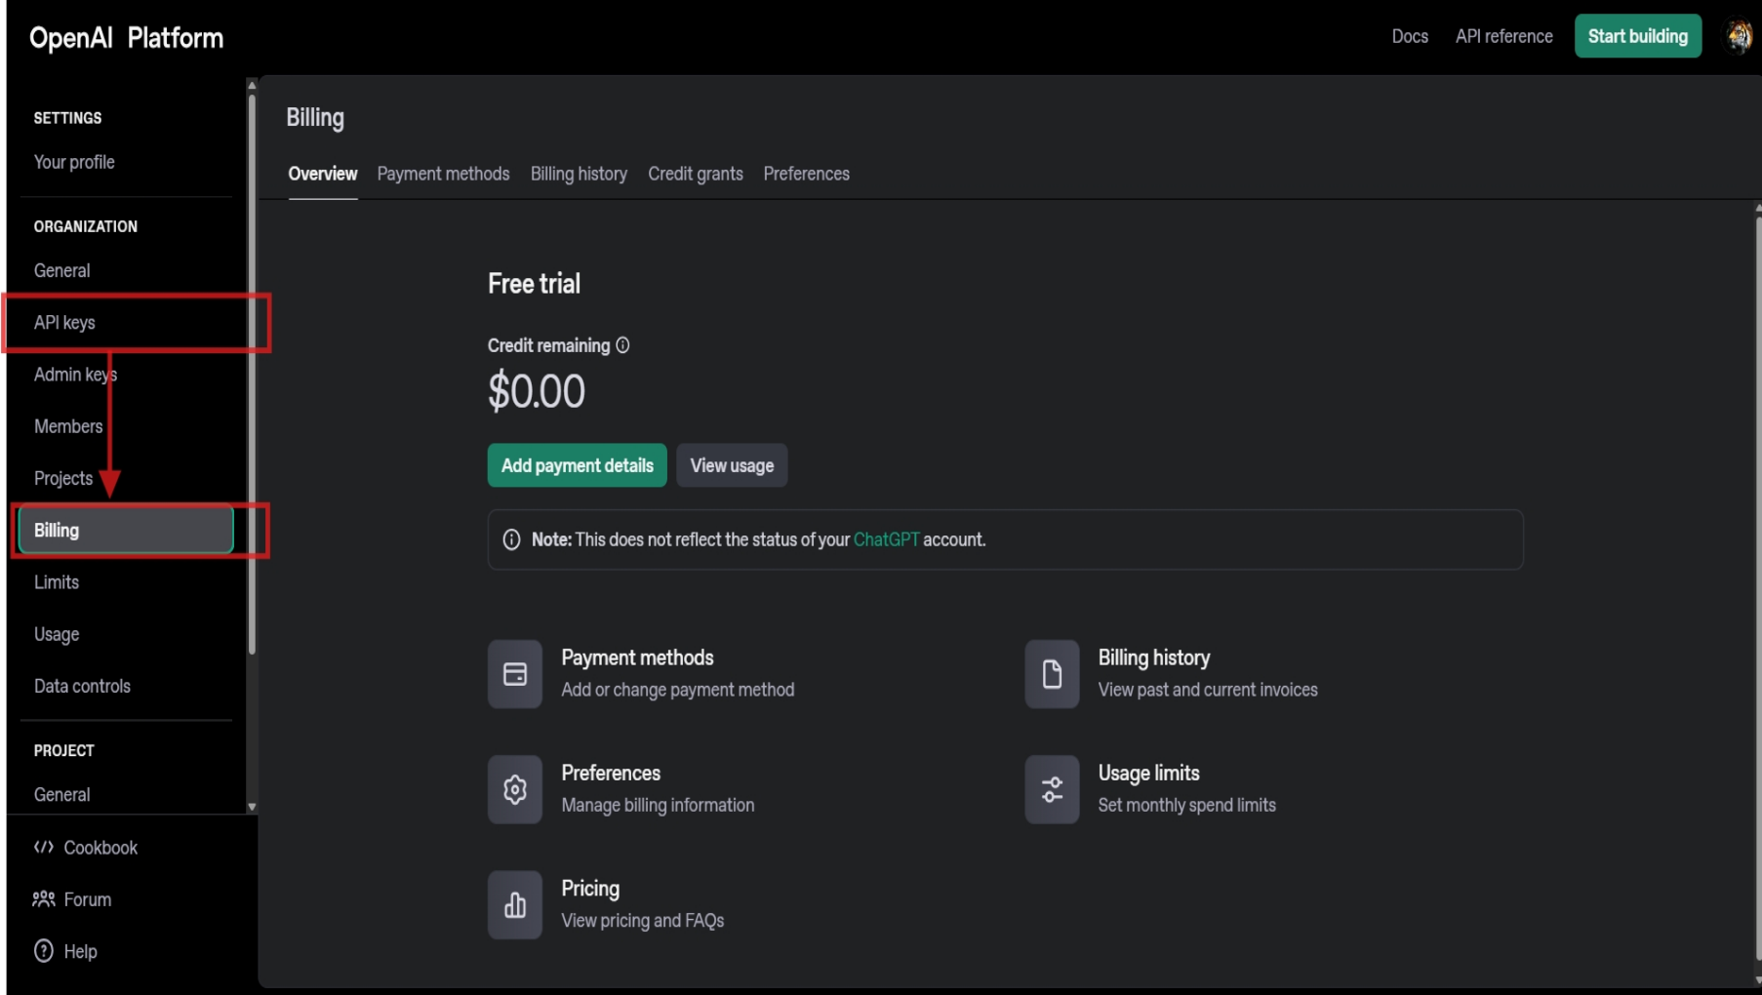
Task: Click the user avatar profile icon
Action: (x=1740, y=36)
